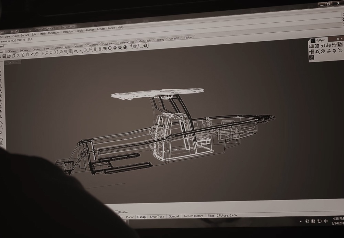Open the Tools menu
Viewport: 344px width, 238px height.
[x=80, y=31]
